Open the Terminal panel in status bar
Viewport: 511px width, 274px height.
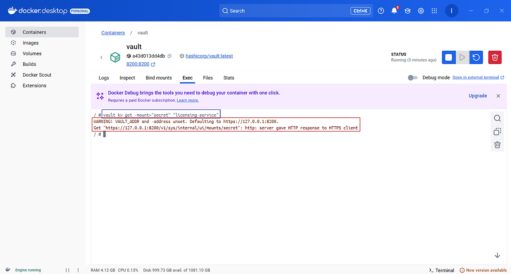click(442, 270)
